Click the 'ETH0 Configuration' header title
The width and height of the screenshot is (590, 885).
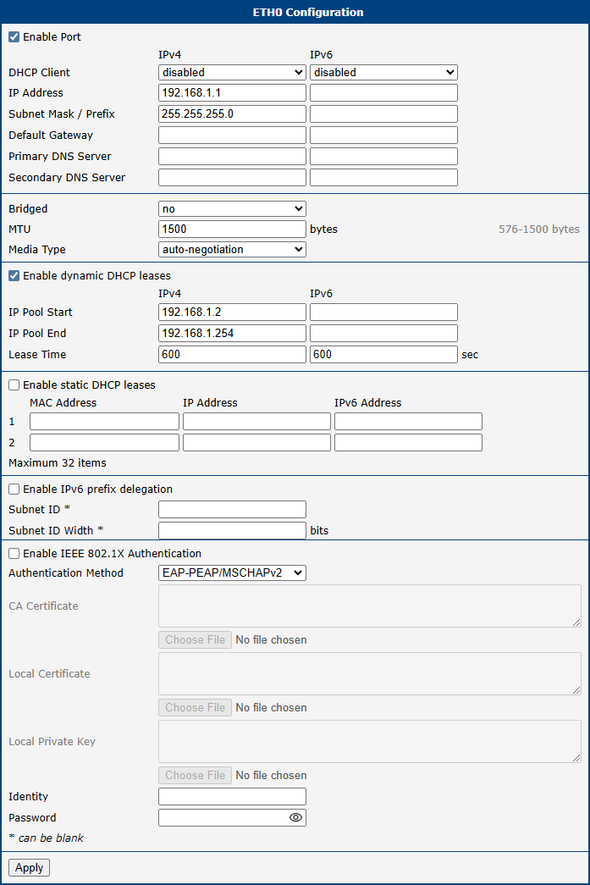tap(308, 12)
